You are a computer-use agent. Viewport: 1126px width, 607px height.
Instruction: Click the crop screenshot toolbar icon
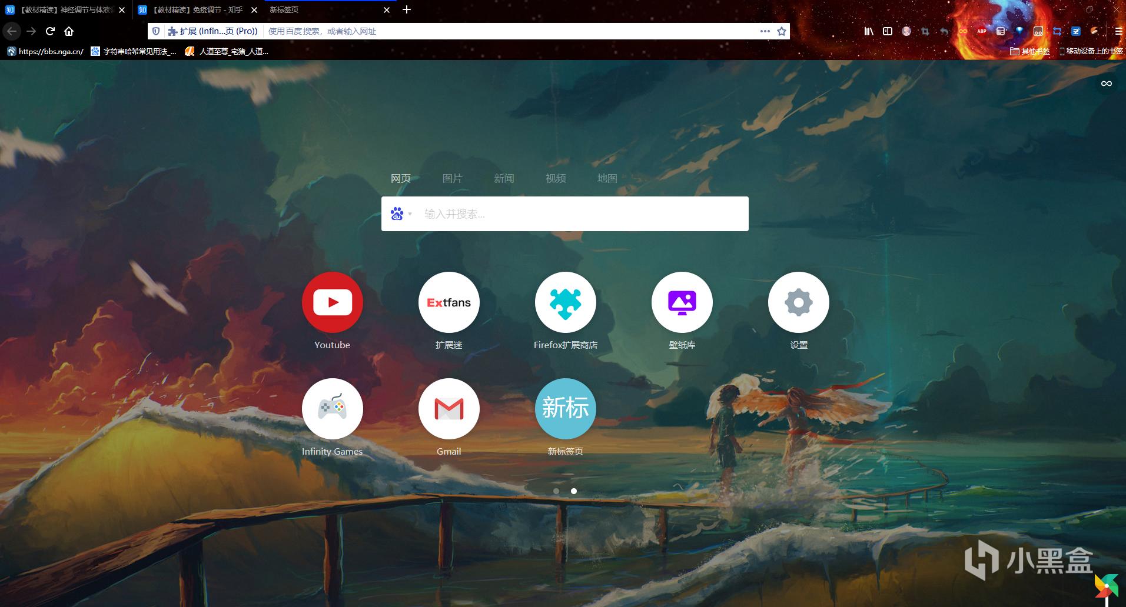click(x=925, y=31)
